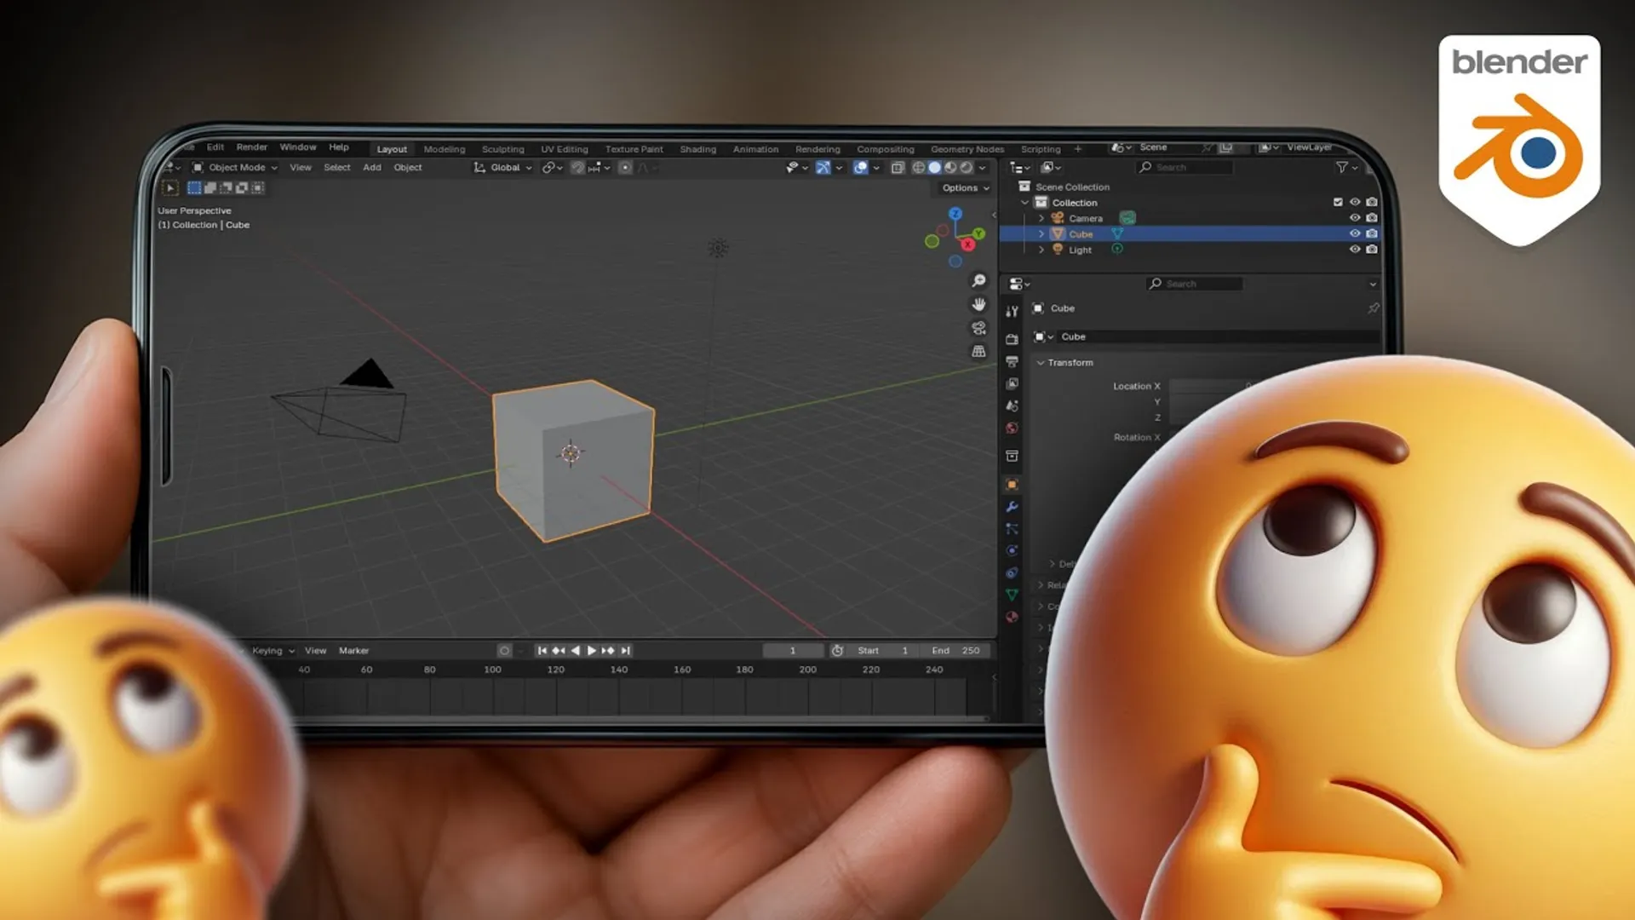This screenshot has width=1635, height=920.
Task: Click the zoom magnifier viewport icon
Action: click(979, 281)
